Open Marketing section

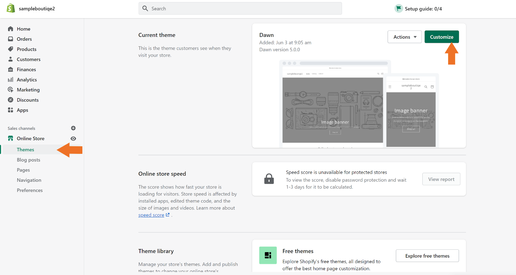[x=28, y=90]
